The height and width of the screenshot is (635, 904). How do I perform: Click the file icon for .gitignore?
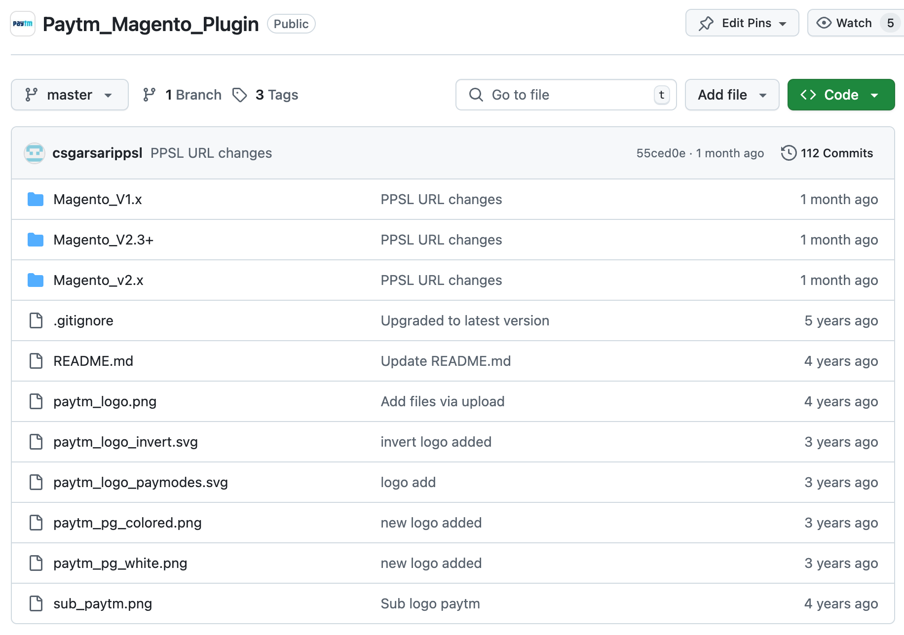point(36,320)
